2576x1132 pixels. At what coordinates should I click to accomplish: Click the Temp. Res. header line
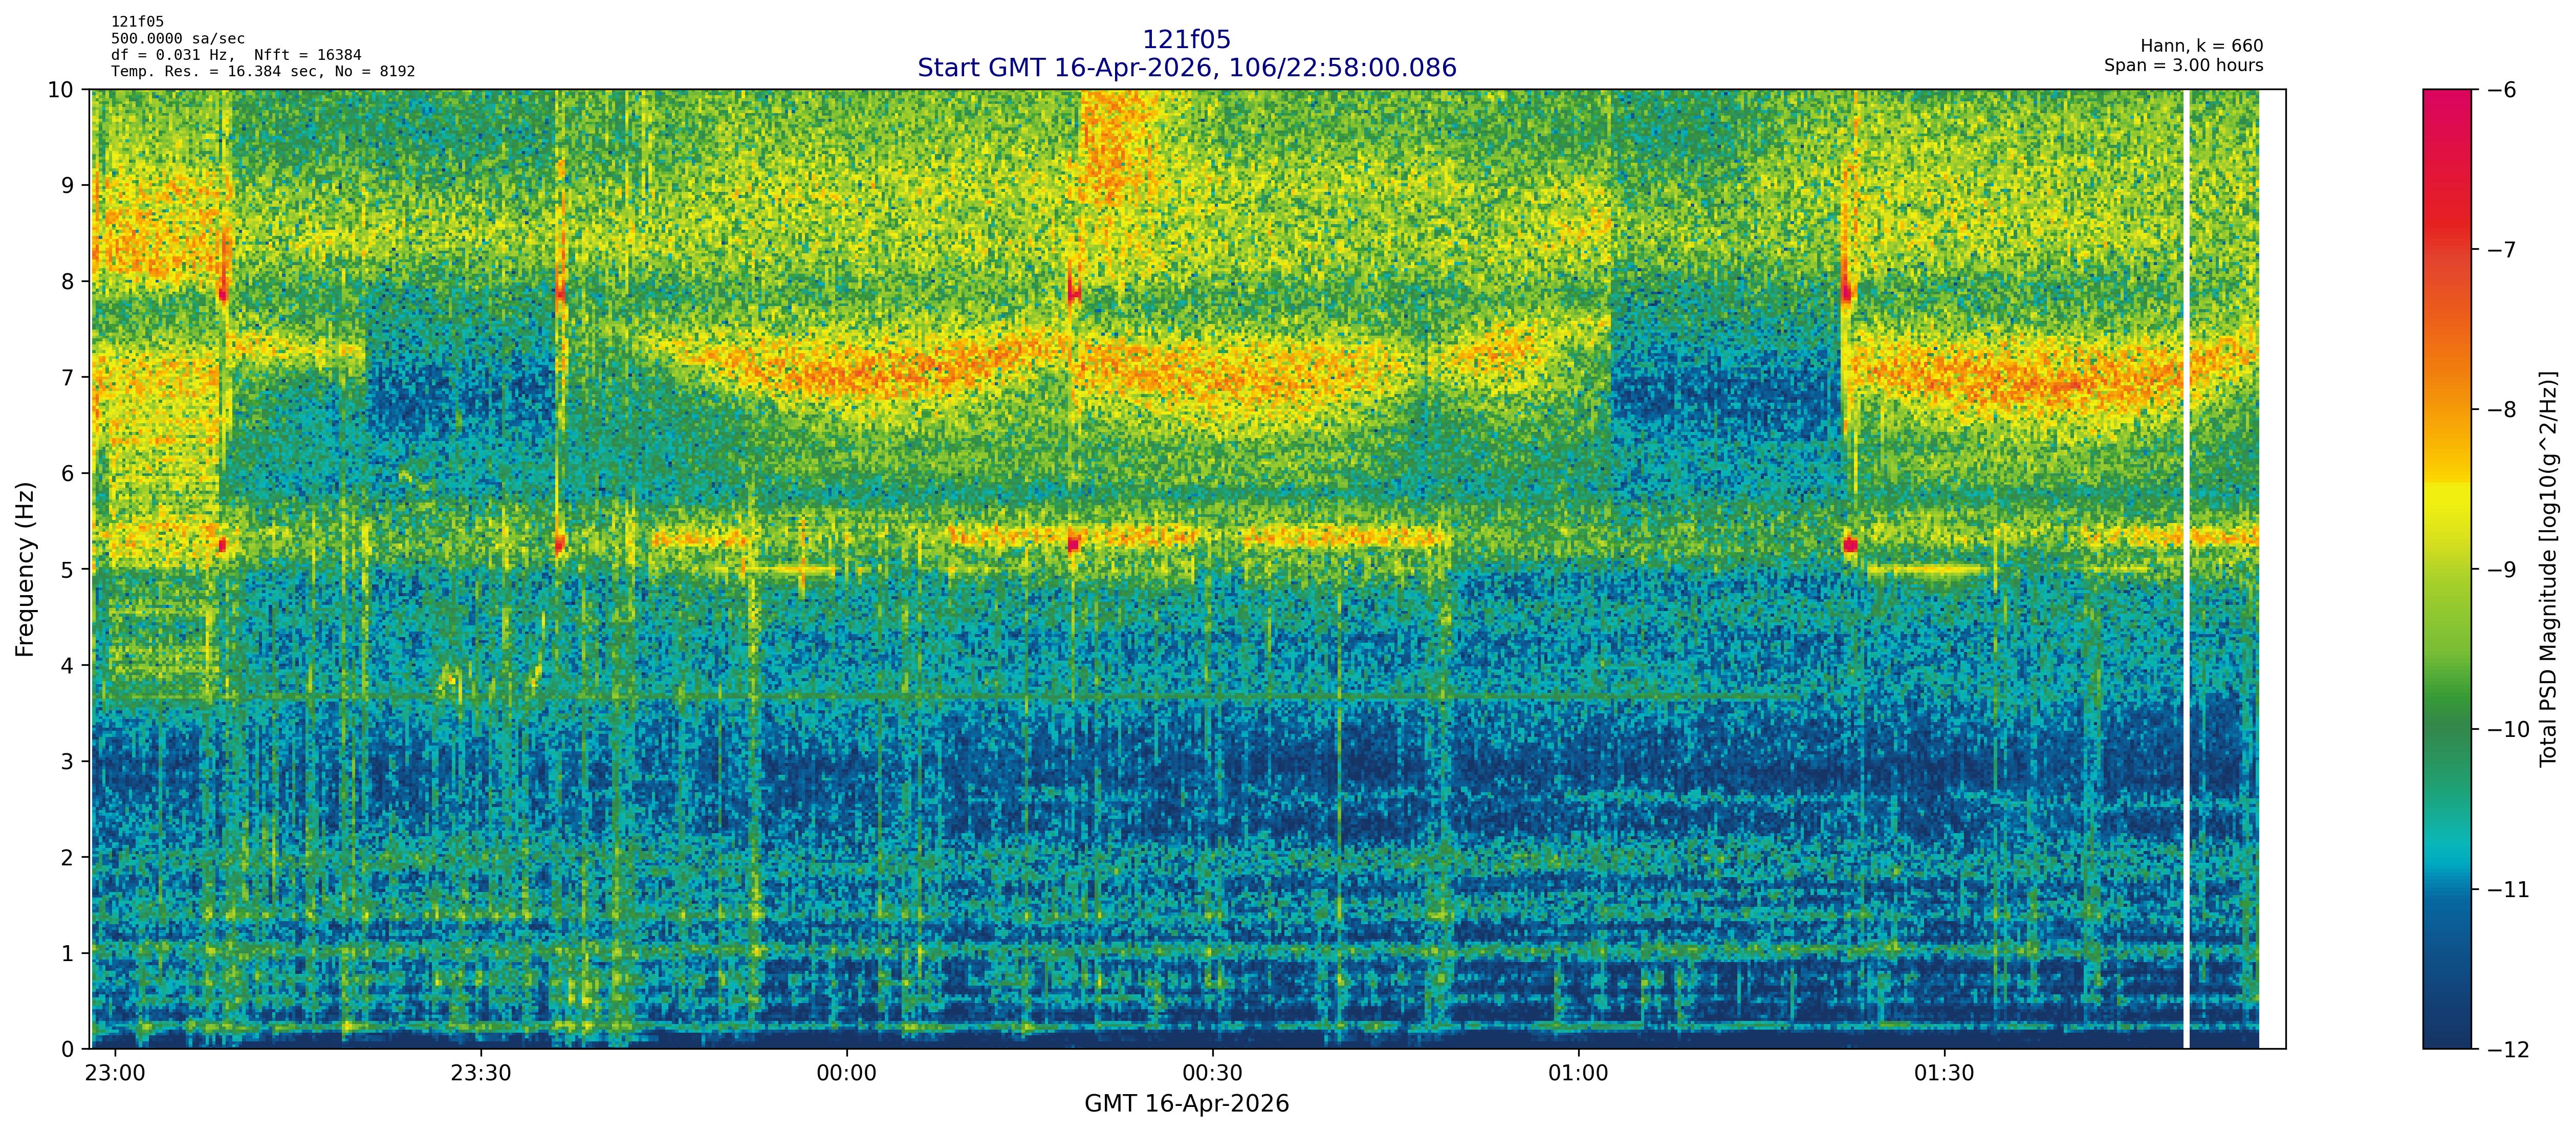tap(262, 71)
